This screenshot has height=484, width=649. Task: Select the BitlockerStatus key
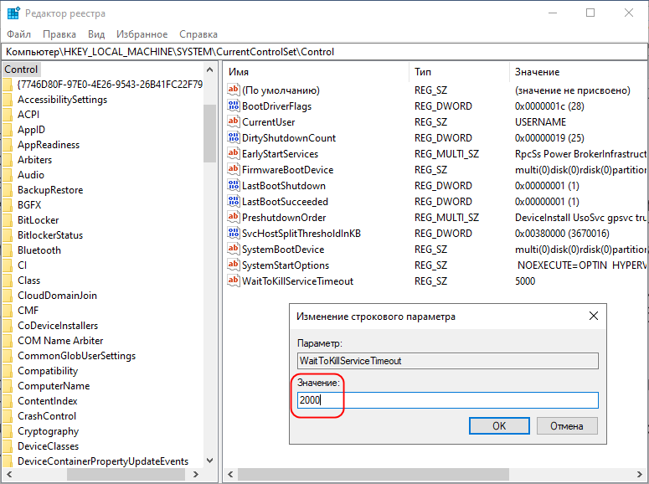[x=50, y=235]
